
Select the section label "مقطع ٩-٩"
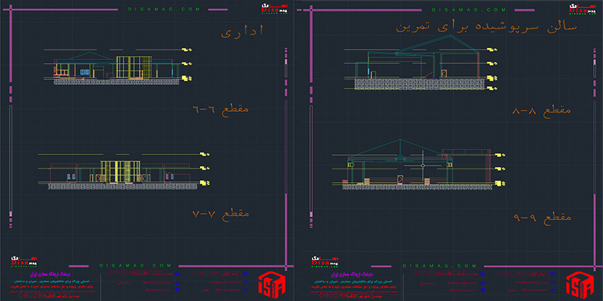click(541, 216)
